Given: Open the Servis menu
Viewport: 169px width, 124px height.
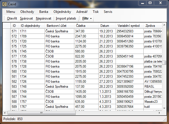Looking at the screenshot, I should pos(108,12).
